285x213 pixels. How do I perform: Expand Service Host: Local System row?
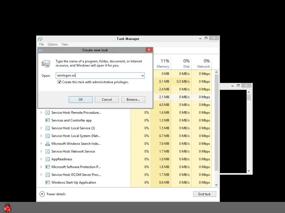(41, 136)
